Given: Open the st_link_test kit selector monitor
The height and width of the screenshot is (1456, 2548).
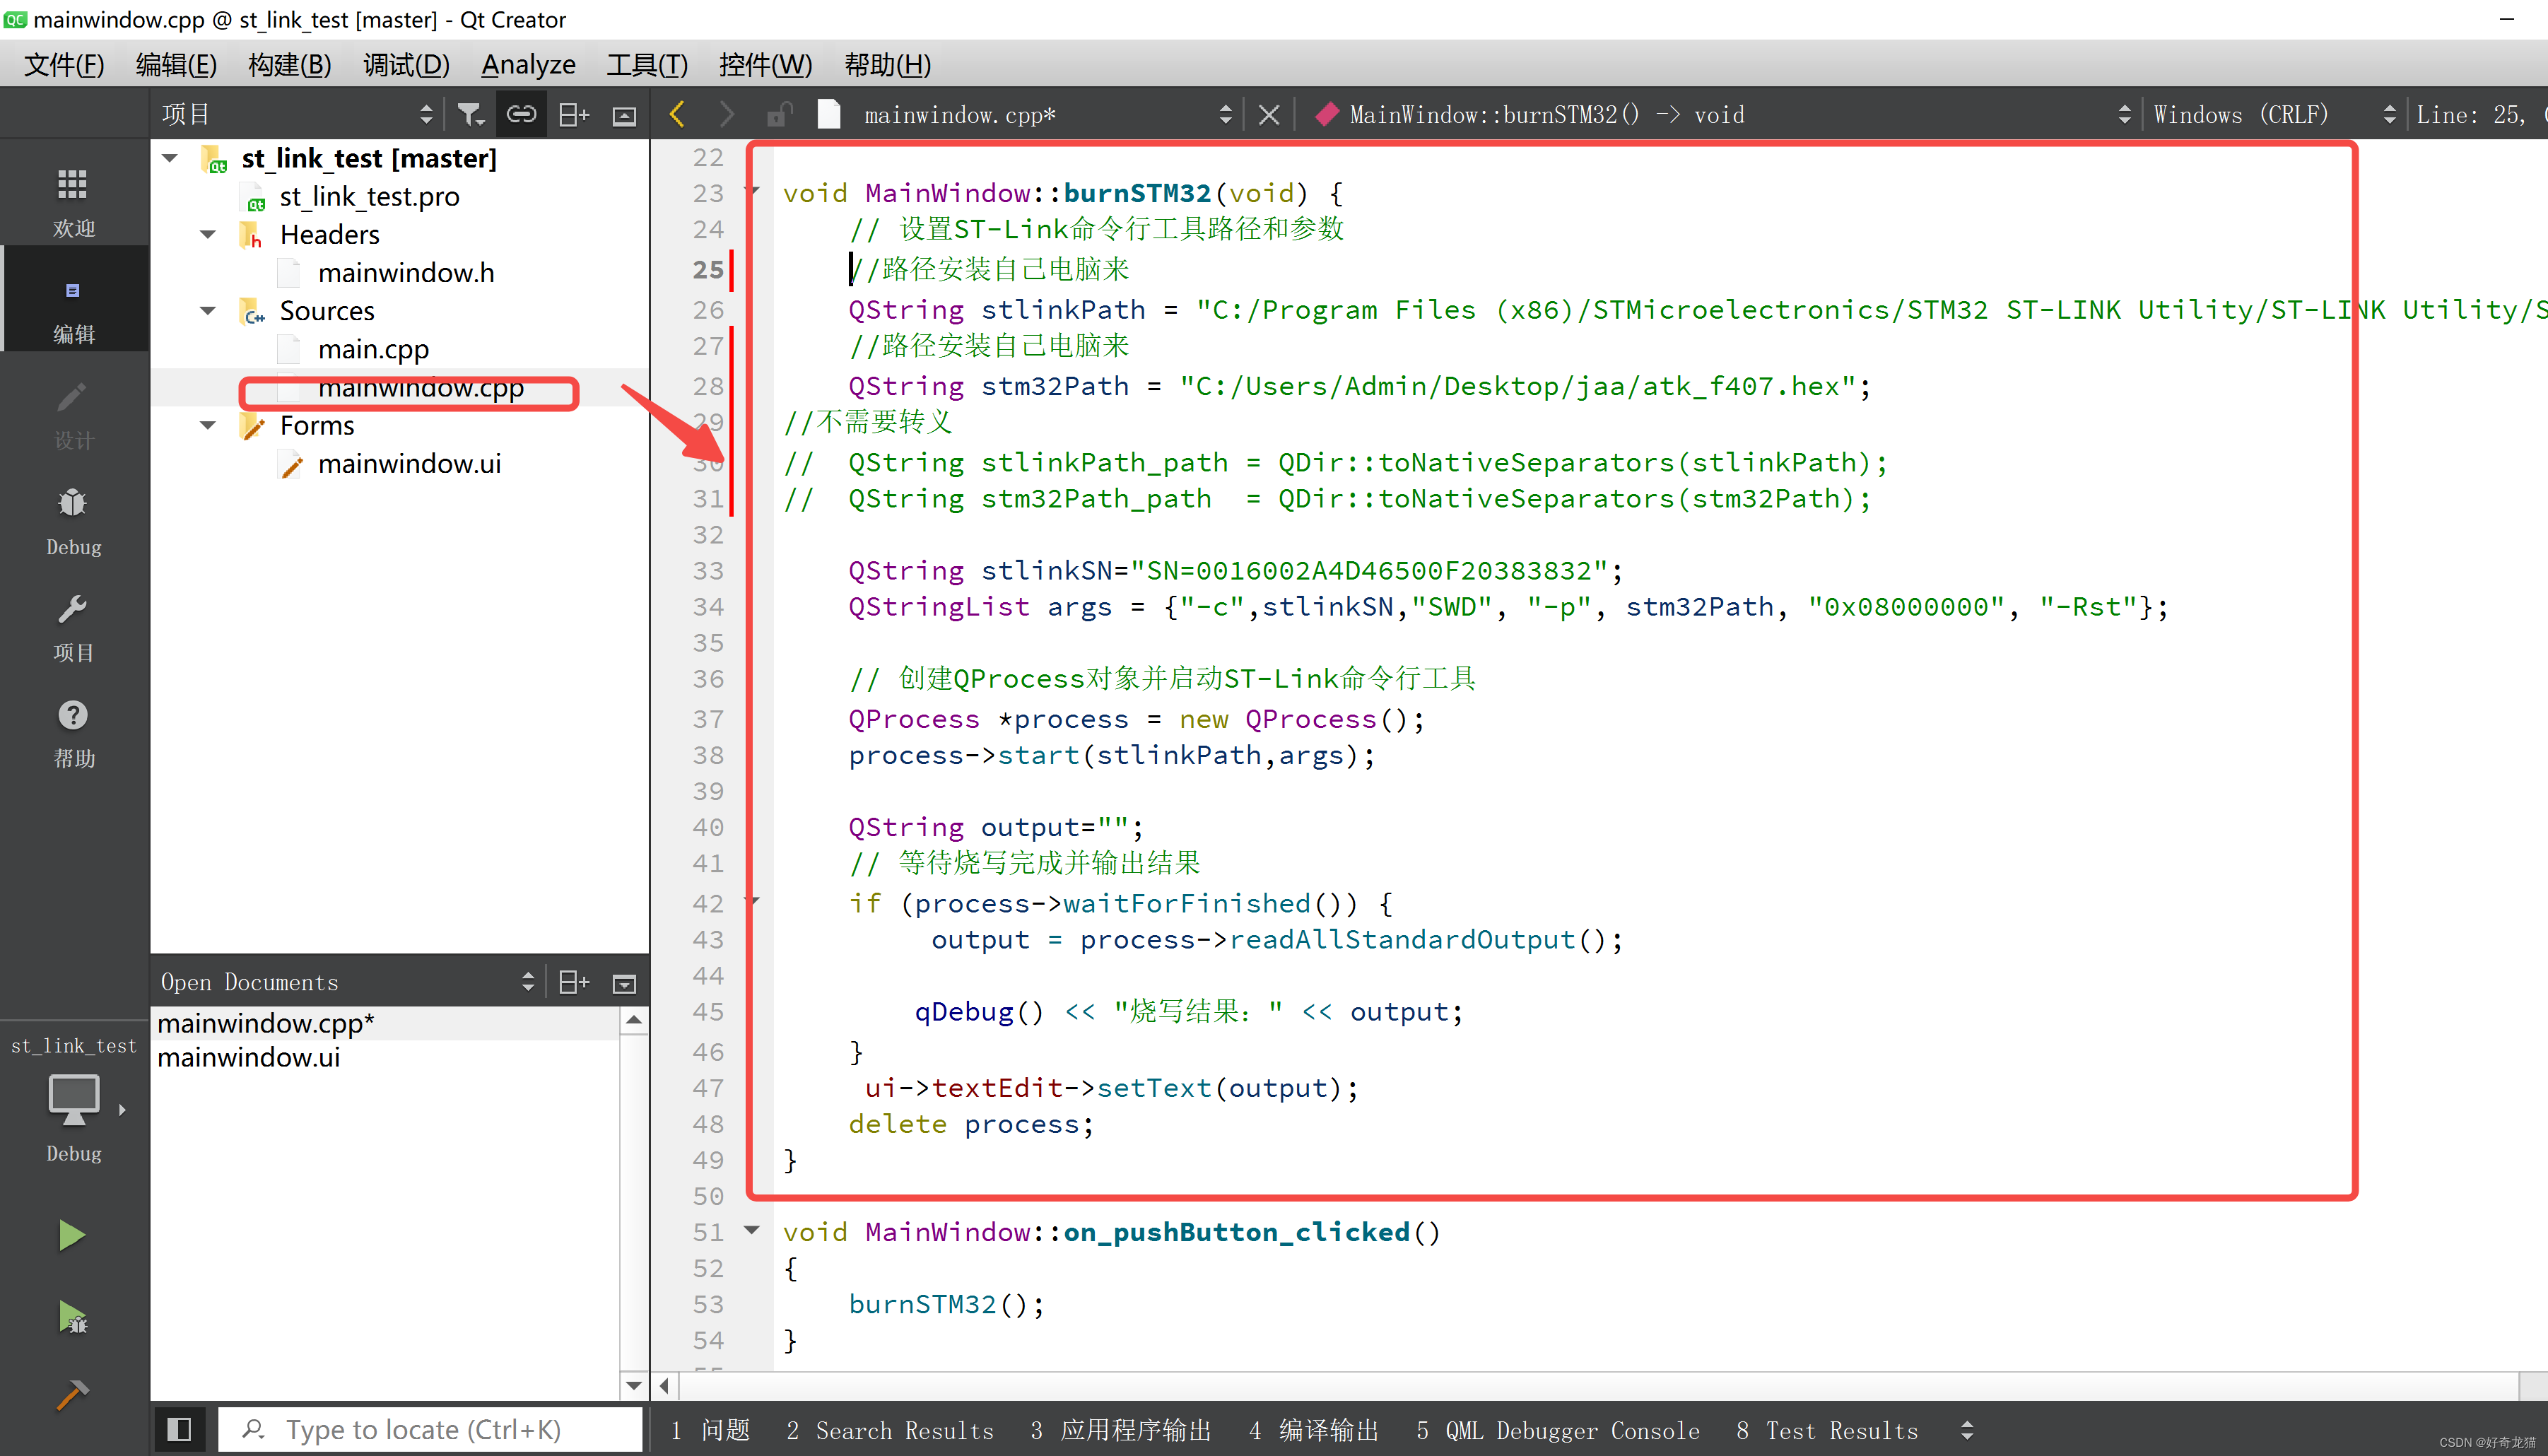Looking at the screenshot, I should click(73, 1100).
